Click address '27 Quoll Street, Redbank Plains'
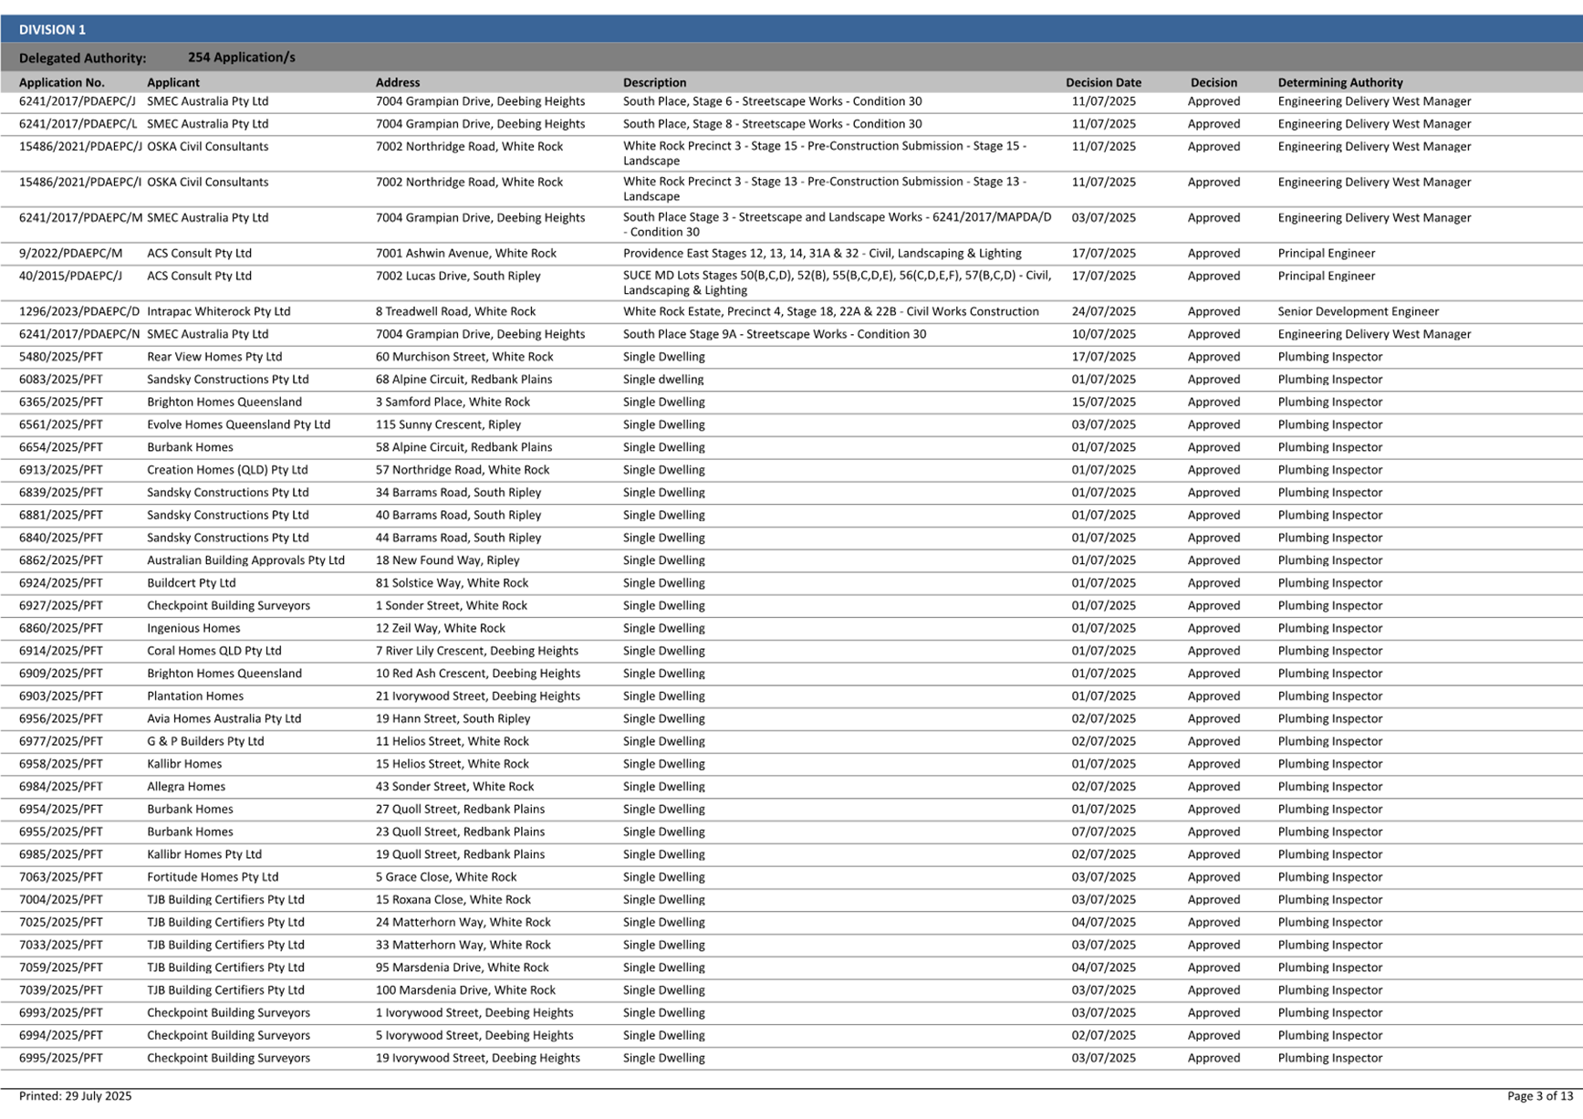Viewport: 1583px width, 1119px height. (460, 810)
